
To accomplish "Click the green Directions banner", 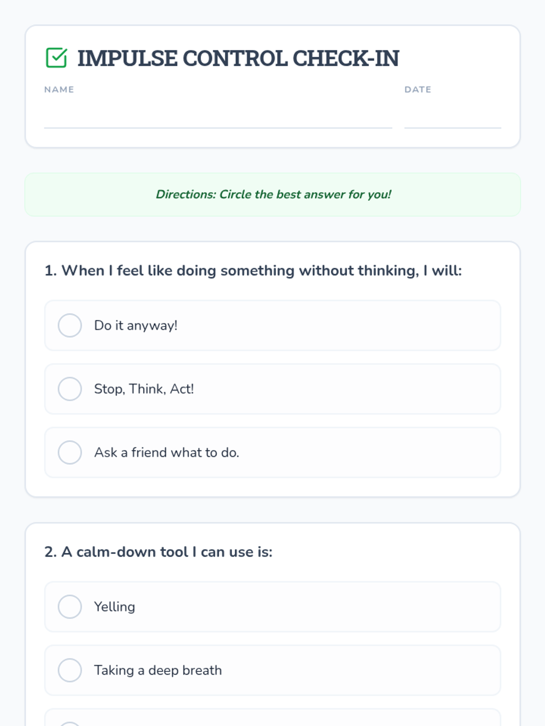I will (x=272, y=195).
